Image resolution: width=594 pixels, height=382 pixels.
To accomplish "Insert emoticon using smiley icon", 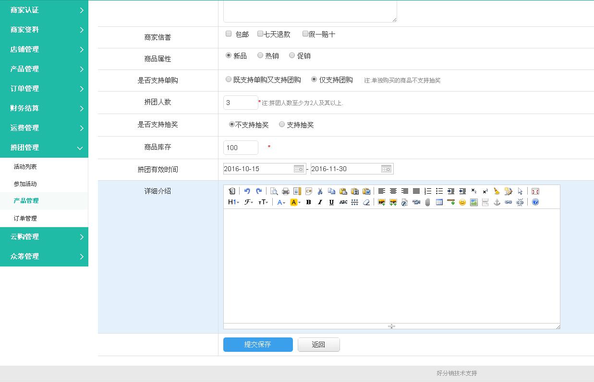I will click(462, 202).
